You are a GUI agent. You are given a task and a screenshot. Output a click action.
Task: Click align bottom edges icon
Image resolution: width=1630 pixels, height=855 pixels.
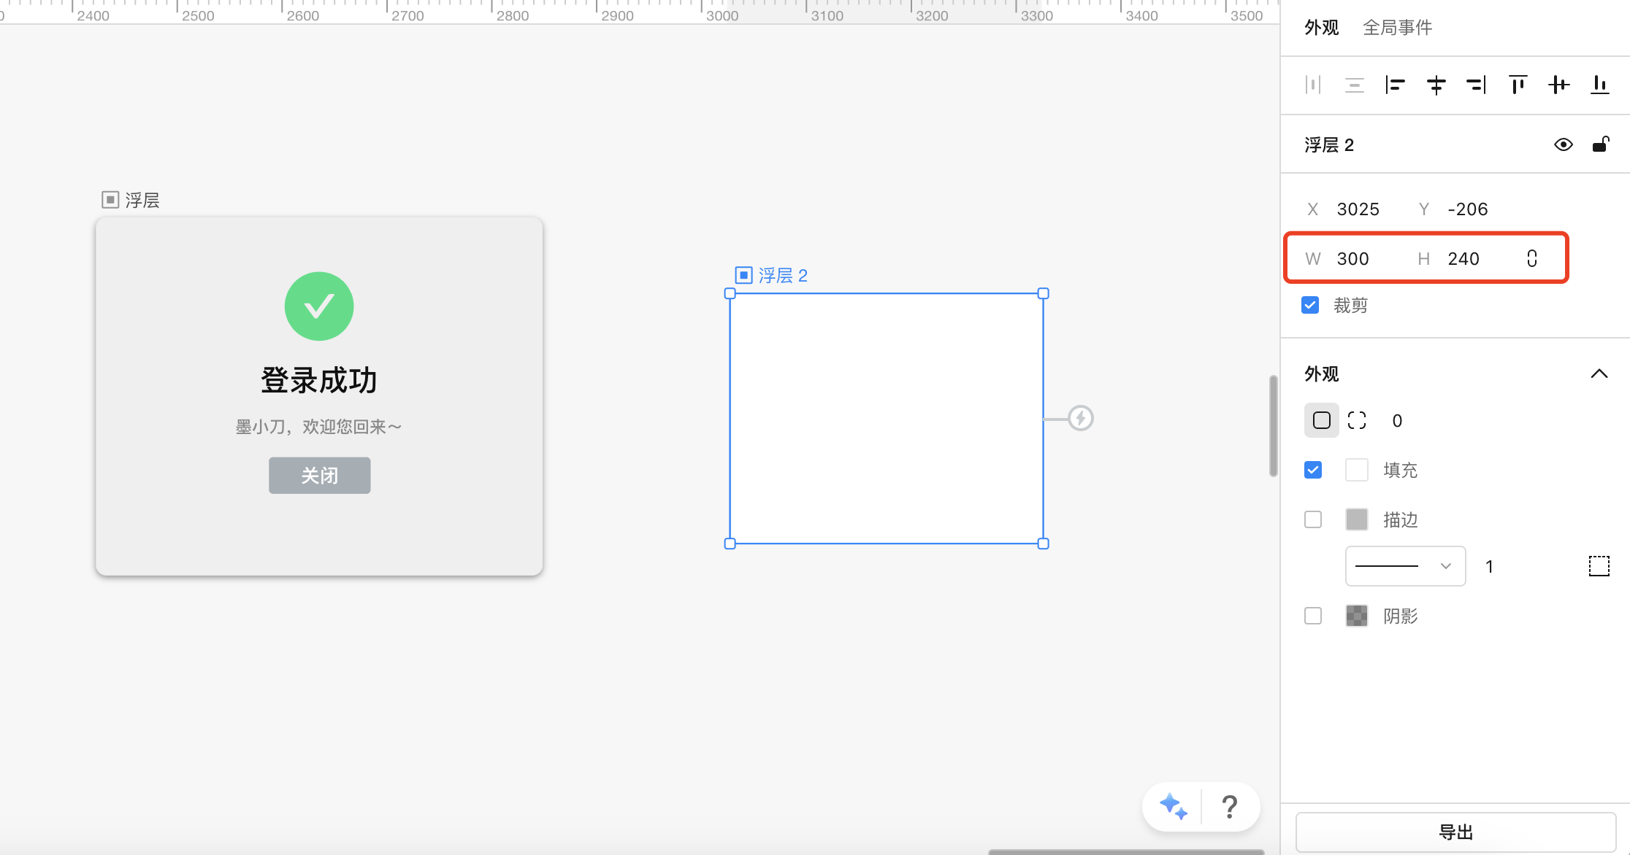[1599, 85]
